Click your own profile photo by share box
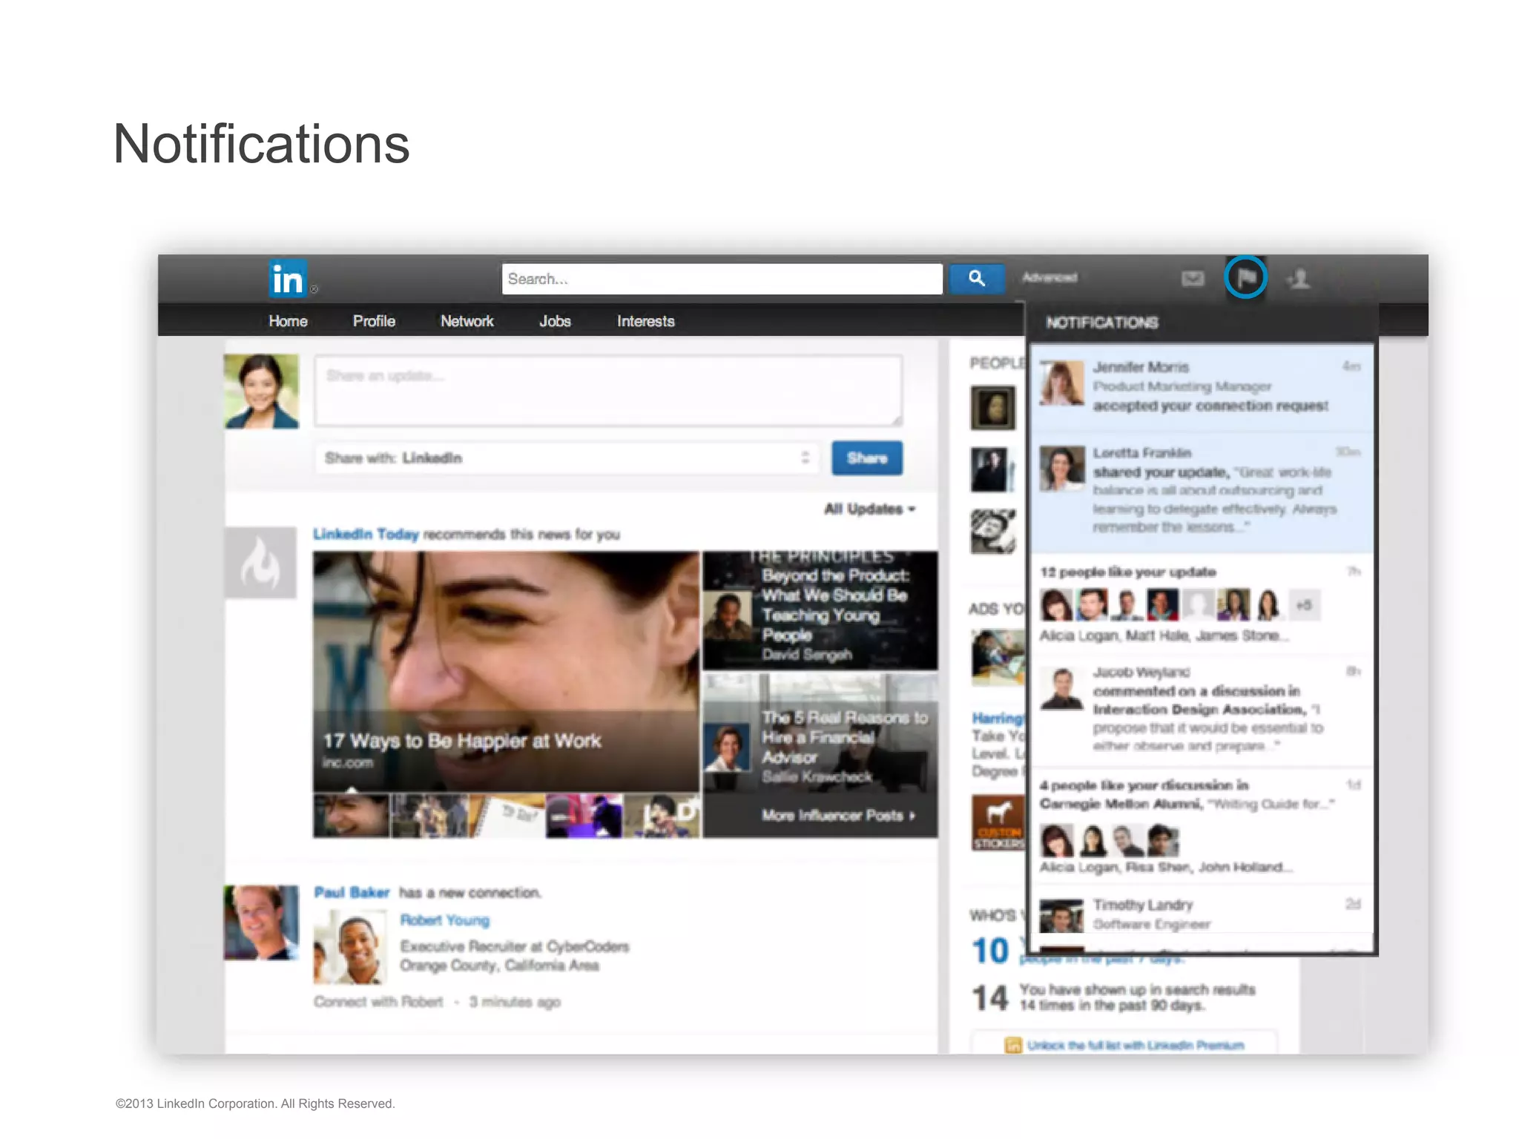This screenshot has height=1139, width=1519. [x=261, y=391]
